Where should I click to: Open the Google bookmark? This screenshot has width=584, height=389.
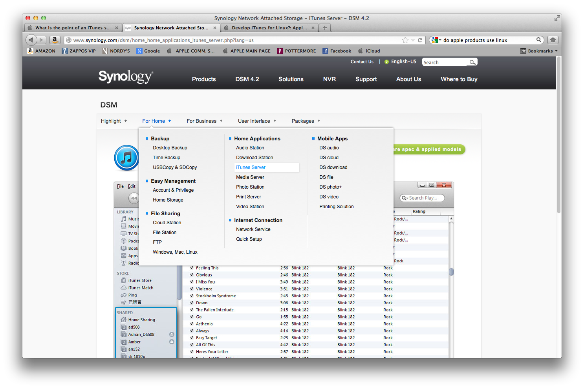(x=148, y=51)
